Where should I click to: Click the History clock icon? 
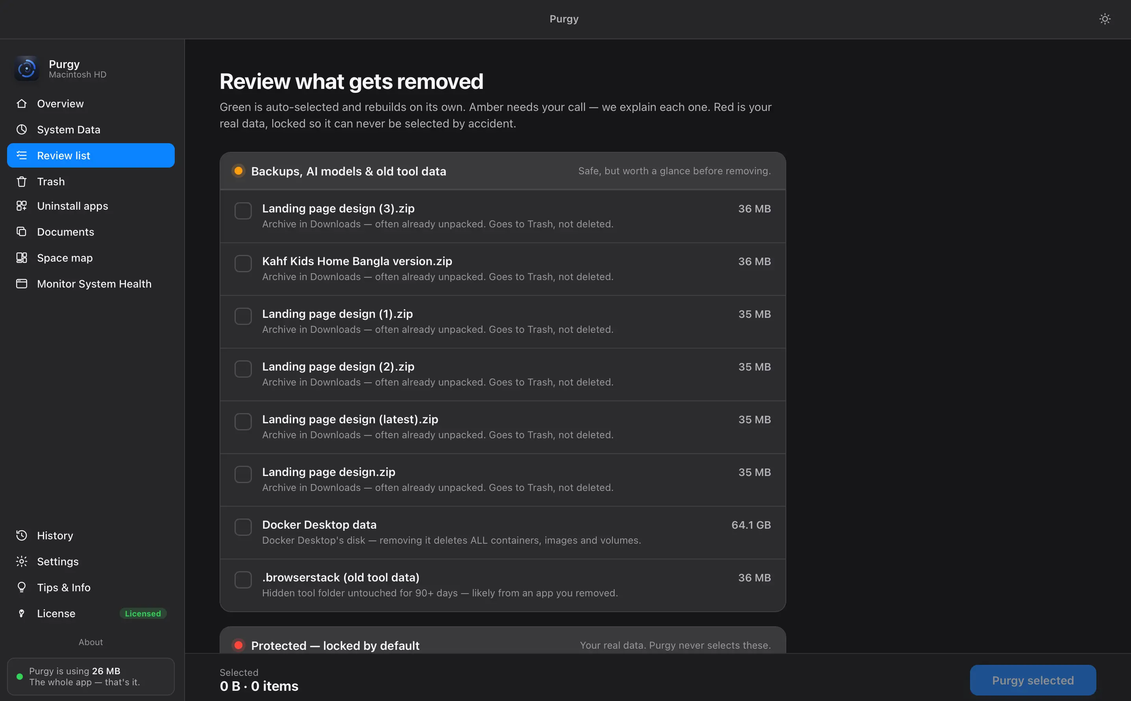click(21, 535)
